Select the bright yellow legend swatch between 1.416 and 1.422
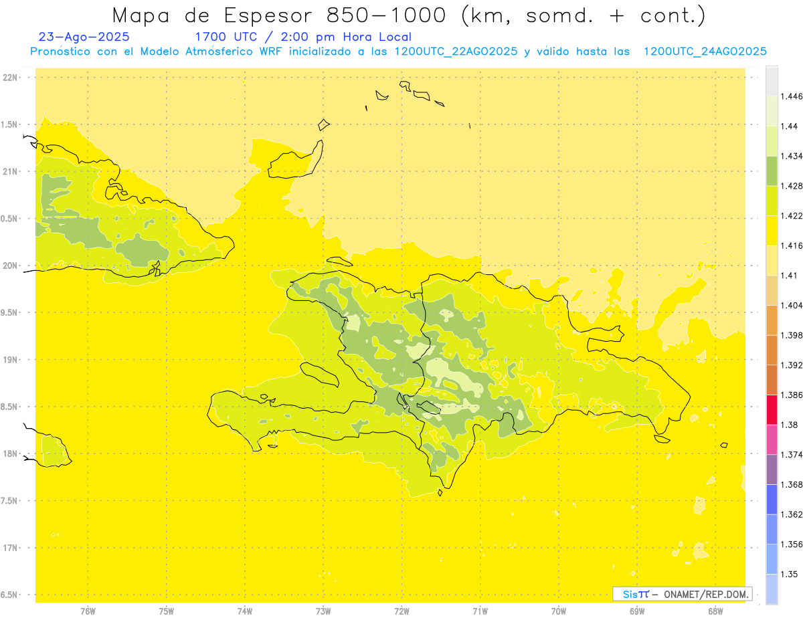Image resolution: width=803 pixels, height=620 pixels. 772,230
